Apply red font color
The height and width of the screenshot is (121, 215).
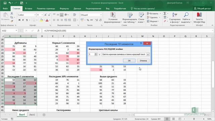tap(47, 20)
